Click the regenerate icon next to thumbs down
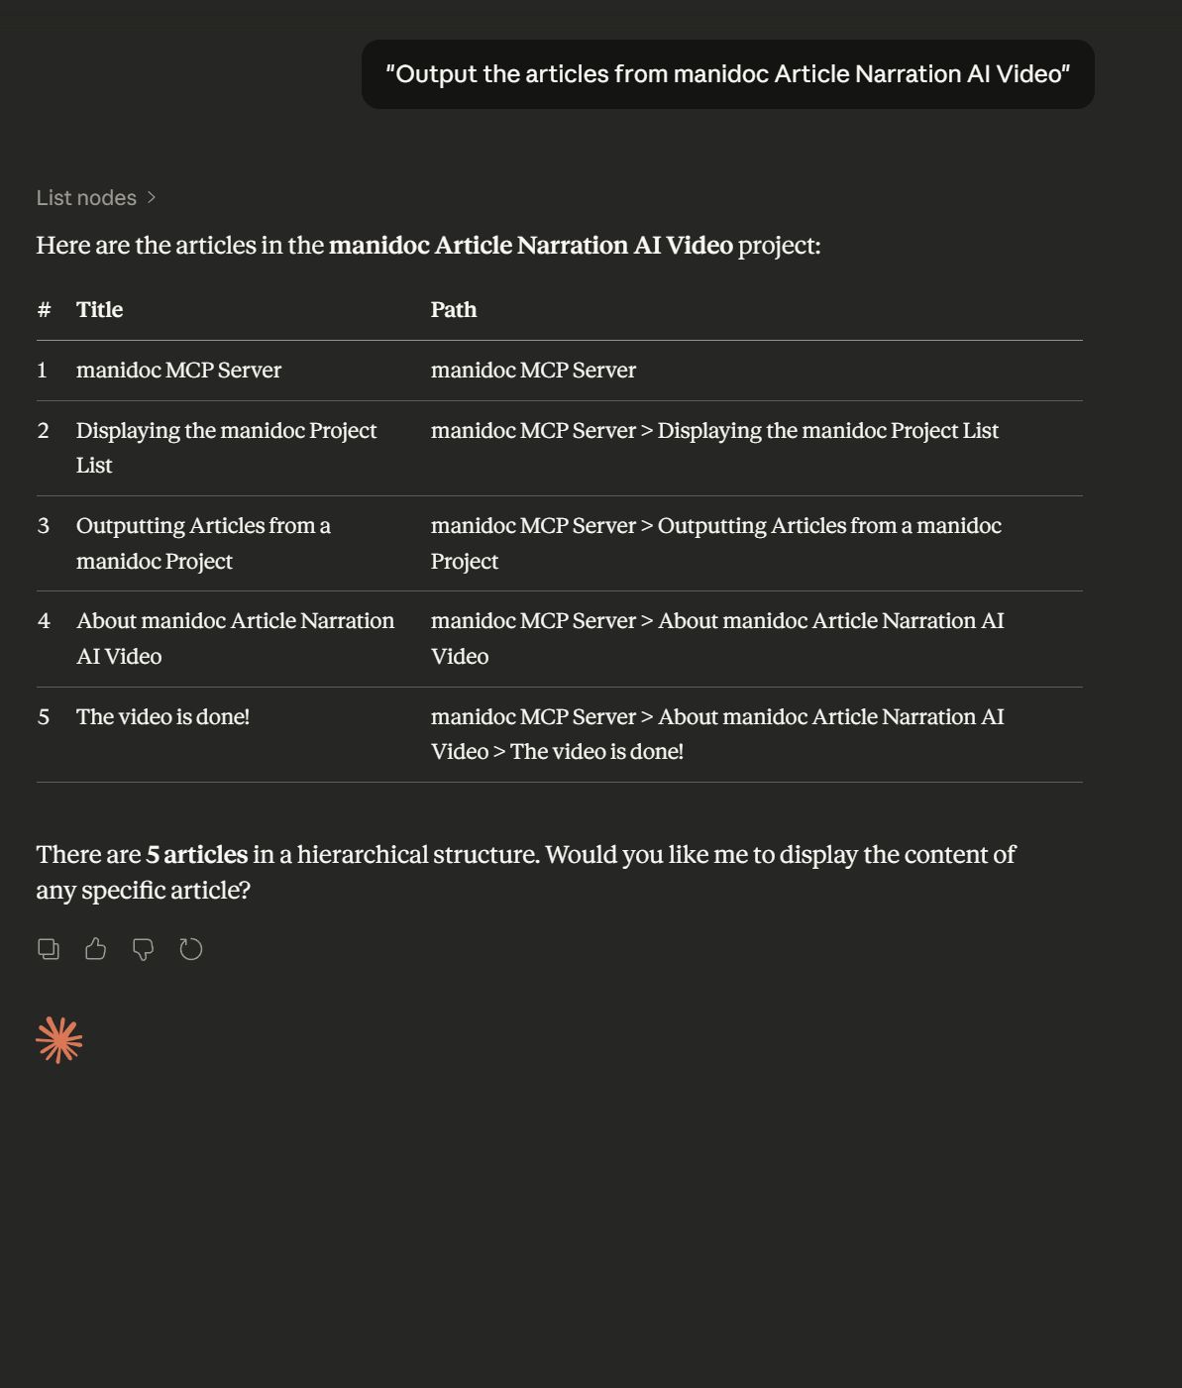 point(191,949)
